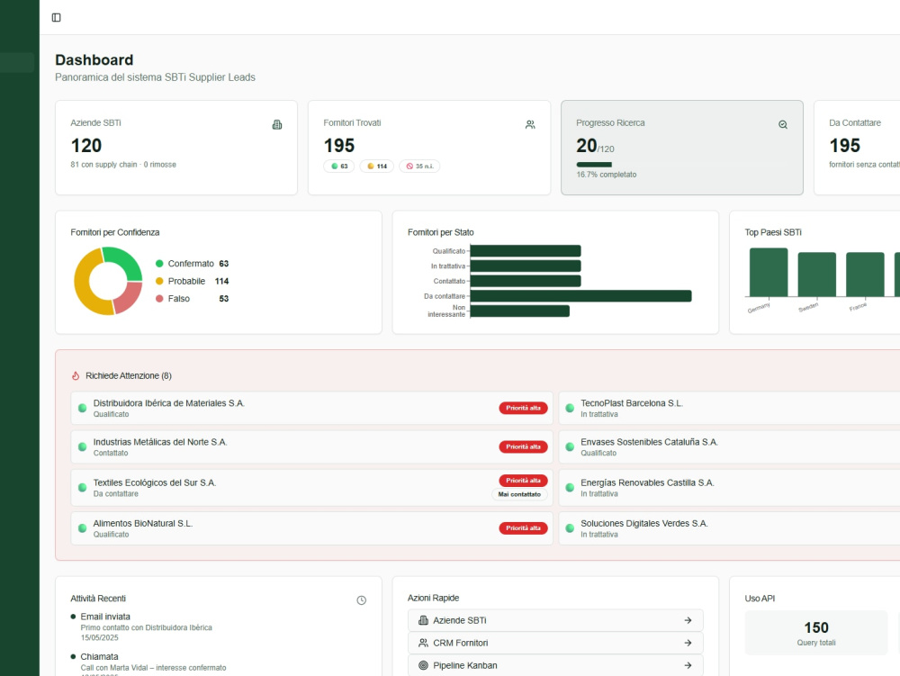The height and width of the screenshot is (676, 900).
Task: Click the flame icon beside Richiede Attenzione
Action: click(76, 376)
